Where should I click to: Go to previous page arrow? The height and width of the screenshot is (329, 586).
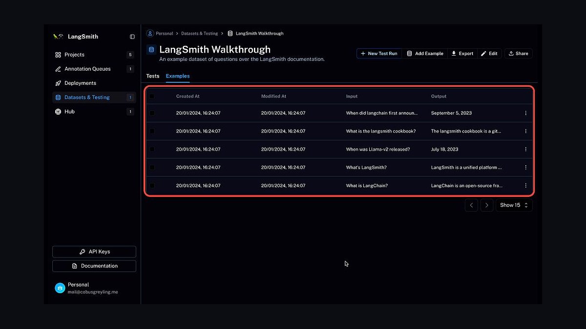471,205
